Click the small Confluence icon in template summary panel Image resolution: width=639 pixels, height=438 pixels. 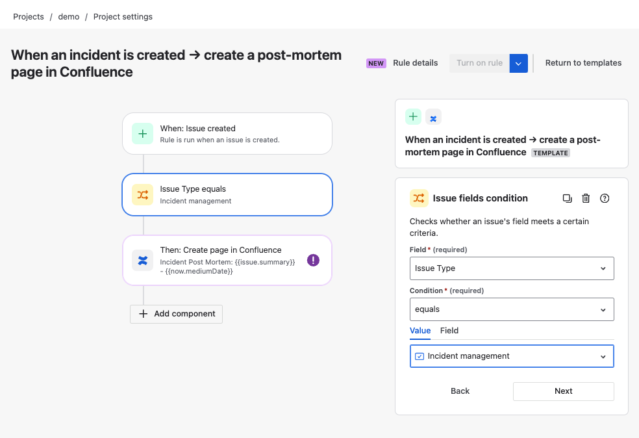click(x=433, y=117)
